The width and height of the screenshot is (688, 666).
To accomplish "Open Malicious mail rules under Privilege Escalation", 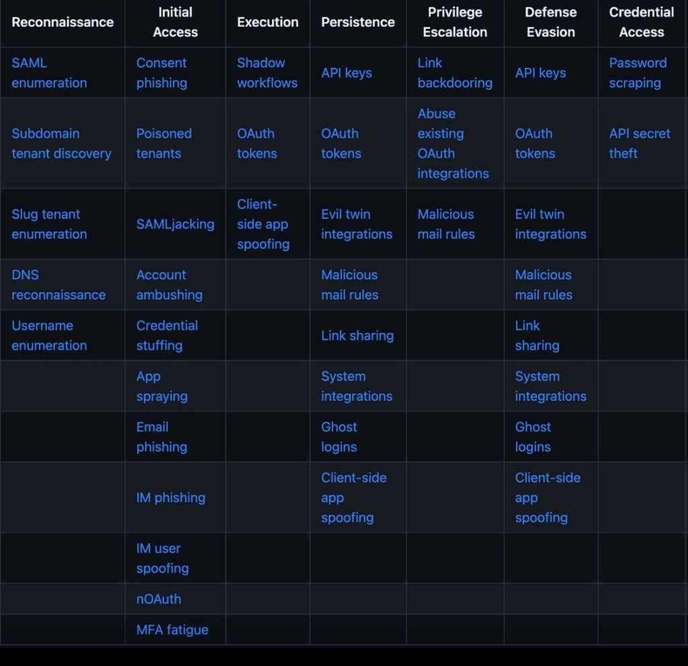I will pos(446,224).
